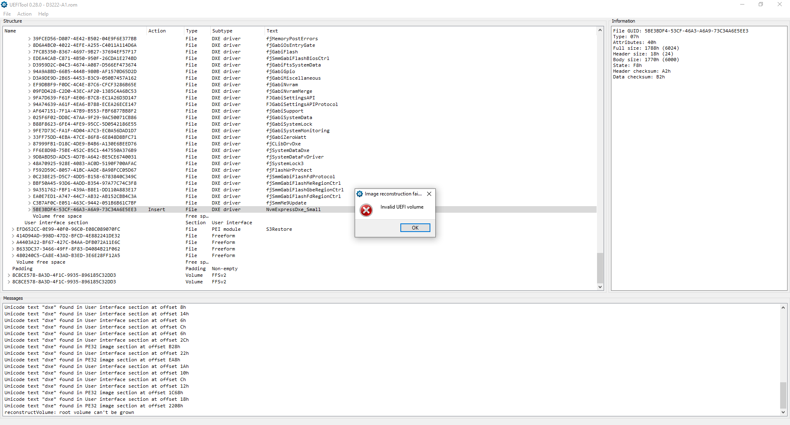Click the red error icon in dialog
This screenshot has width=790, height=425.
[x=366, y=210]
